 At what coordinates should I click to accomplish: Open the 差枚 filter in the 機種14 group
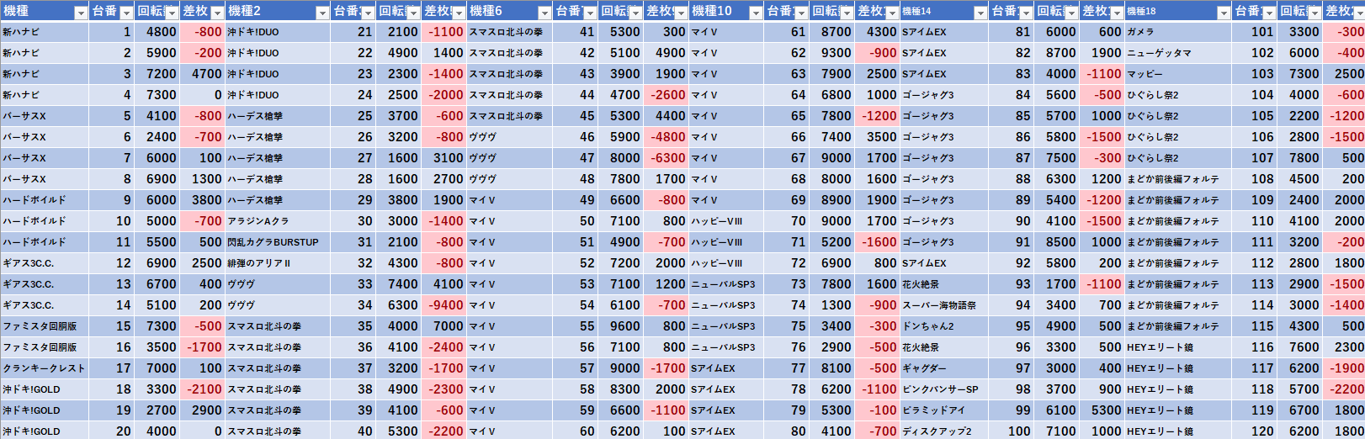tap(1117, 13)
